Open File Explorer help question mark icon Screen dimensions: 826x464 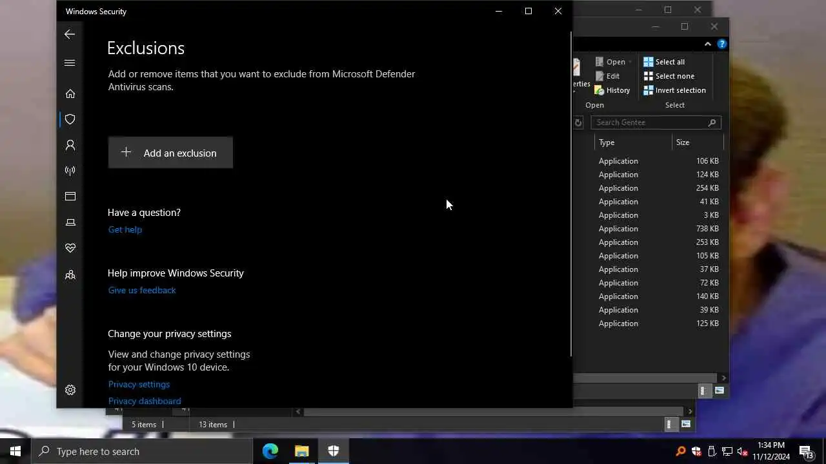(x=722, y=44)
